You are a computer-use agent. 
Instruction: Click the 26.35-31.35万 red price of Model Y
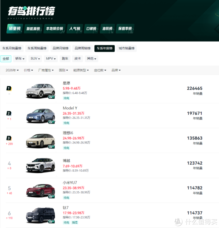click(73, 113)
